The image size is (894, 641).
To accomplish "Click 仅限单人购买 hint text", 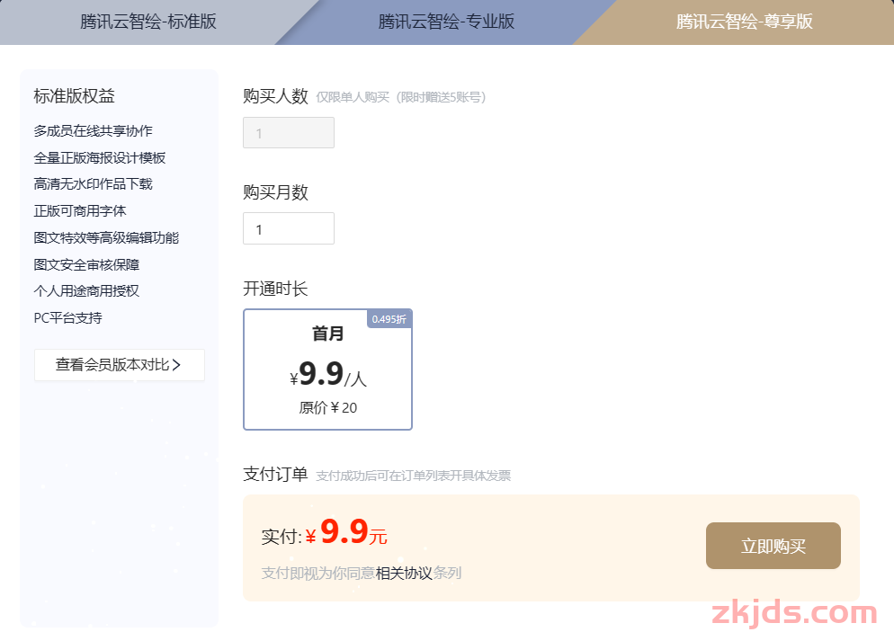I will [401, 97].
